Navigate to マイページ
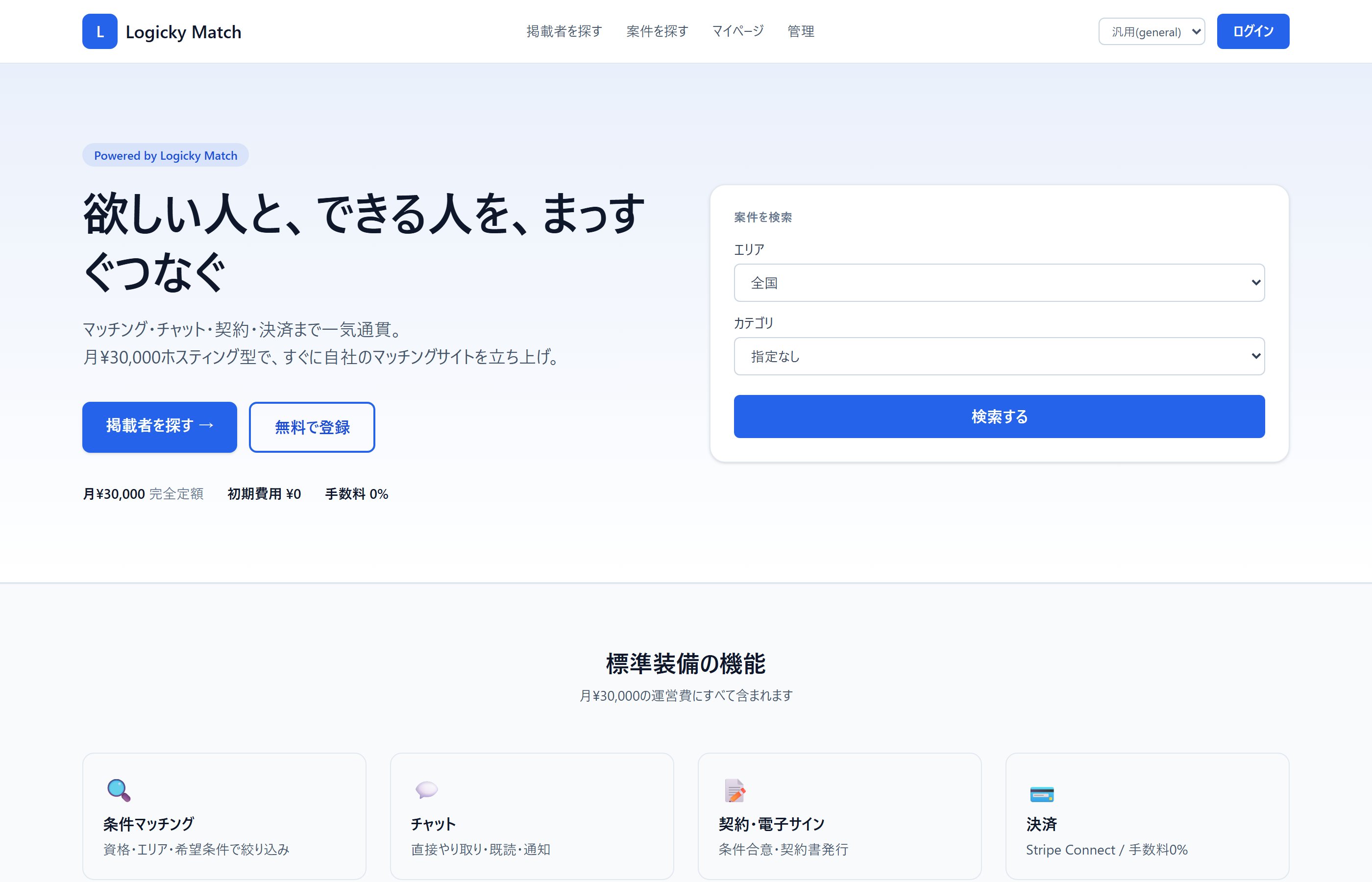The width and height of the screenshot is (1372, 882). 737,31
